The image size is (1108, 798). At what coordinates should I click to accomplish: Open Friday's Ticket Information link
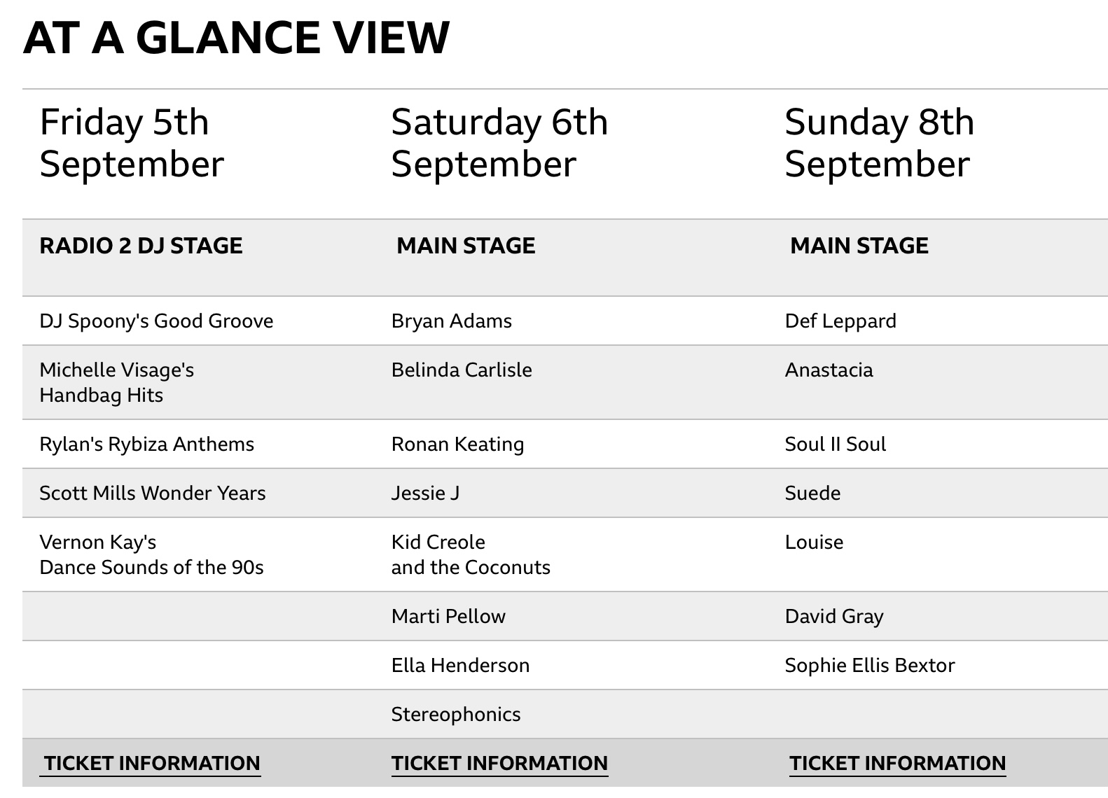coord(152,763)
